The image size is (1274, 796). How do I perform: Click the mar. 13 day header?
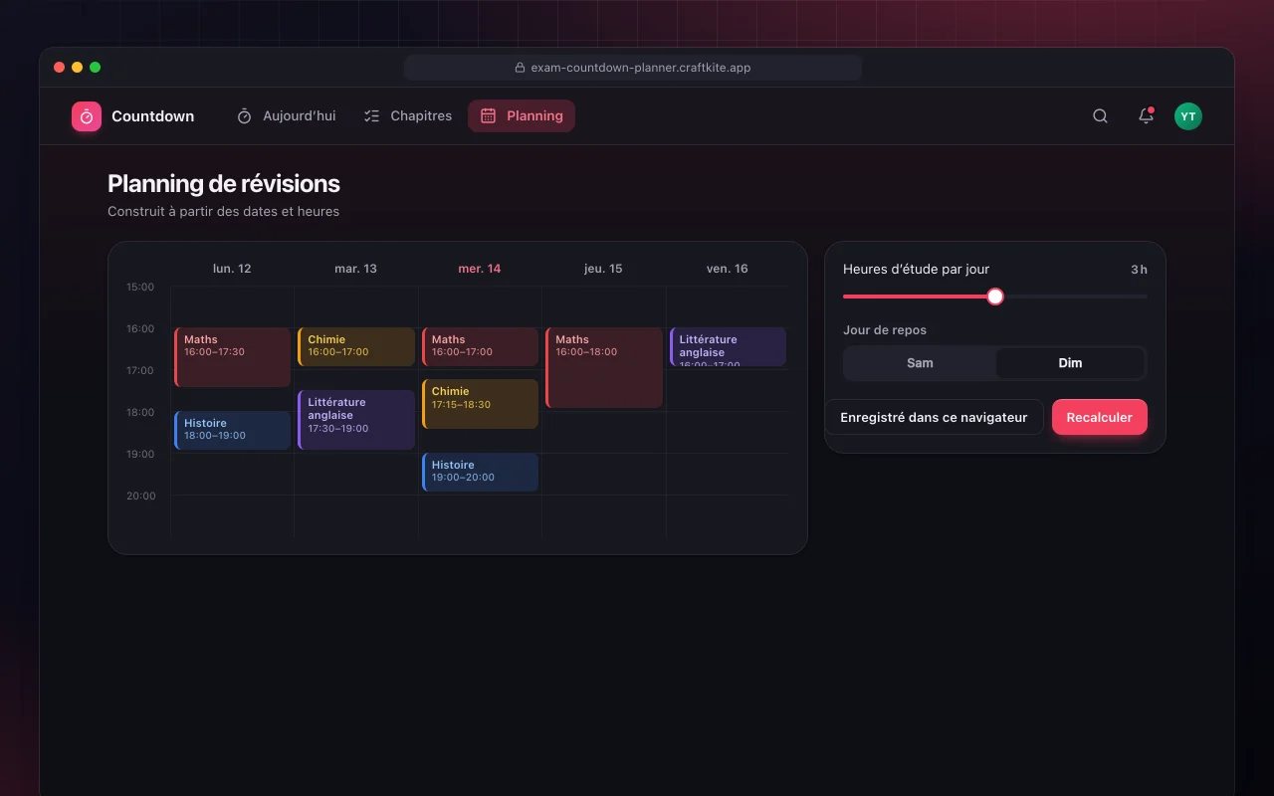(355, 269)
